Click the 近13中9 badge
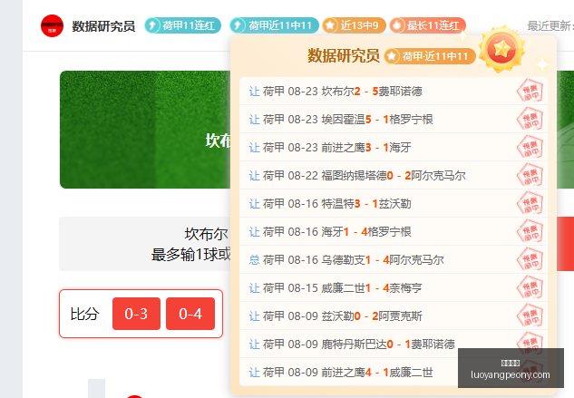Viewport: 574px width, 398px height. pos(354,25)
